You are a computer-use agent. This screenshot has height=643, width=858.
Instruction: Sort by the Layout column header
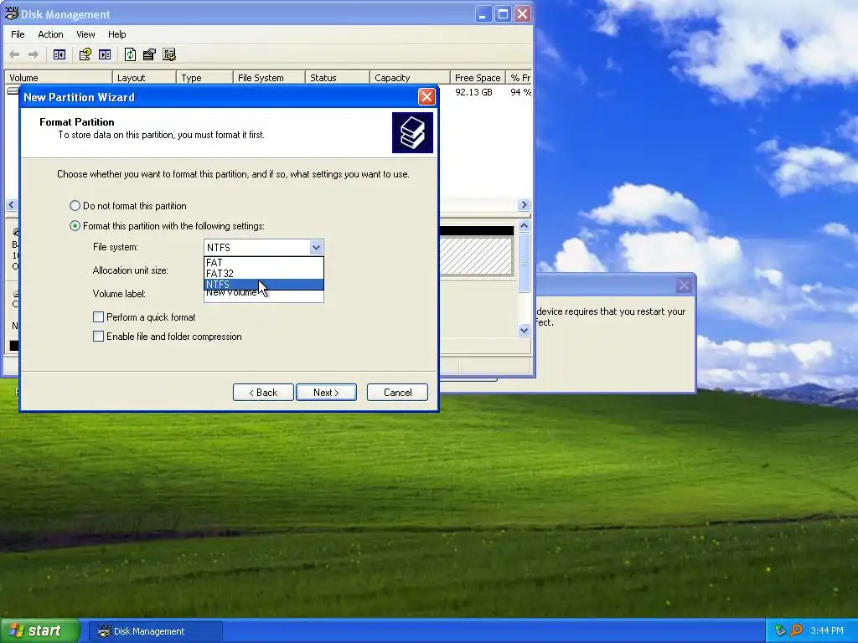coord(144,78)
